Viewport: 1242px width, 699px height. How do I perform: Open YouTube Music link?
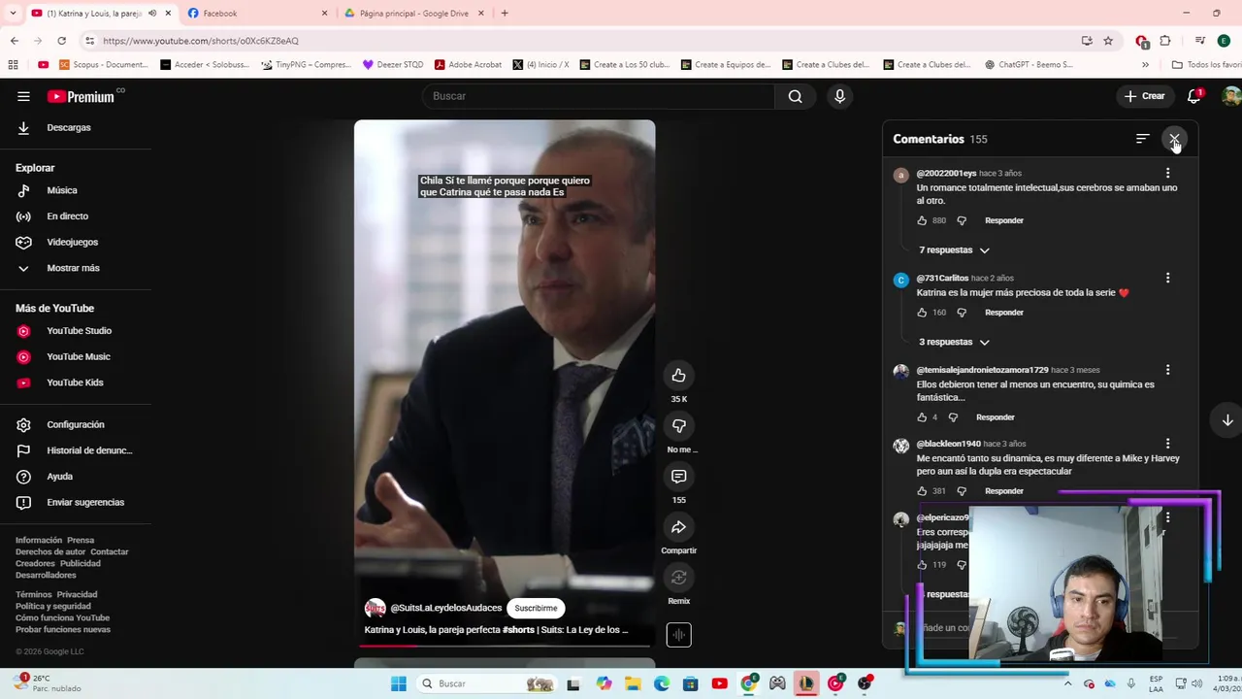[78, 356]
